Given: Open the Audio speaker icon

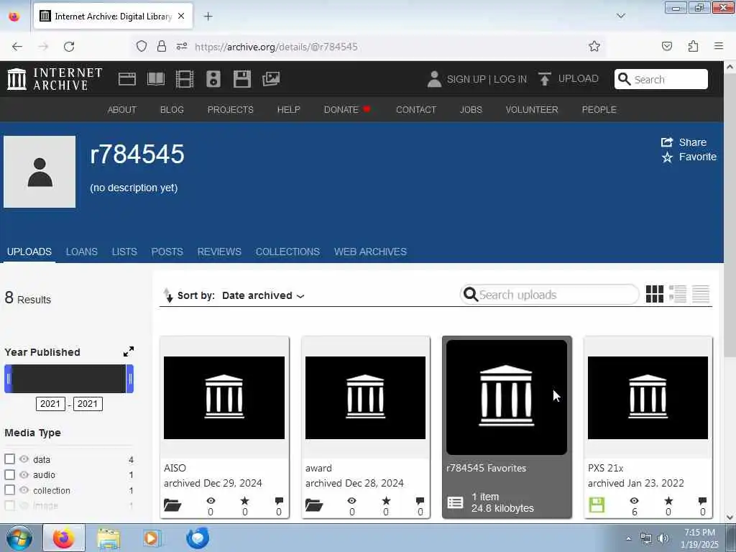Looking at the screenshot, I should (x=213, y=79).
